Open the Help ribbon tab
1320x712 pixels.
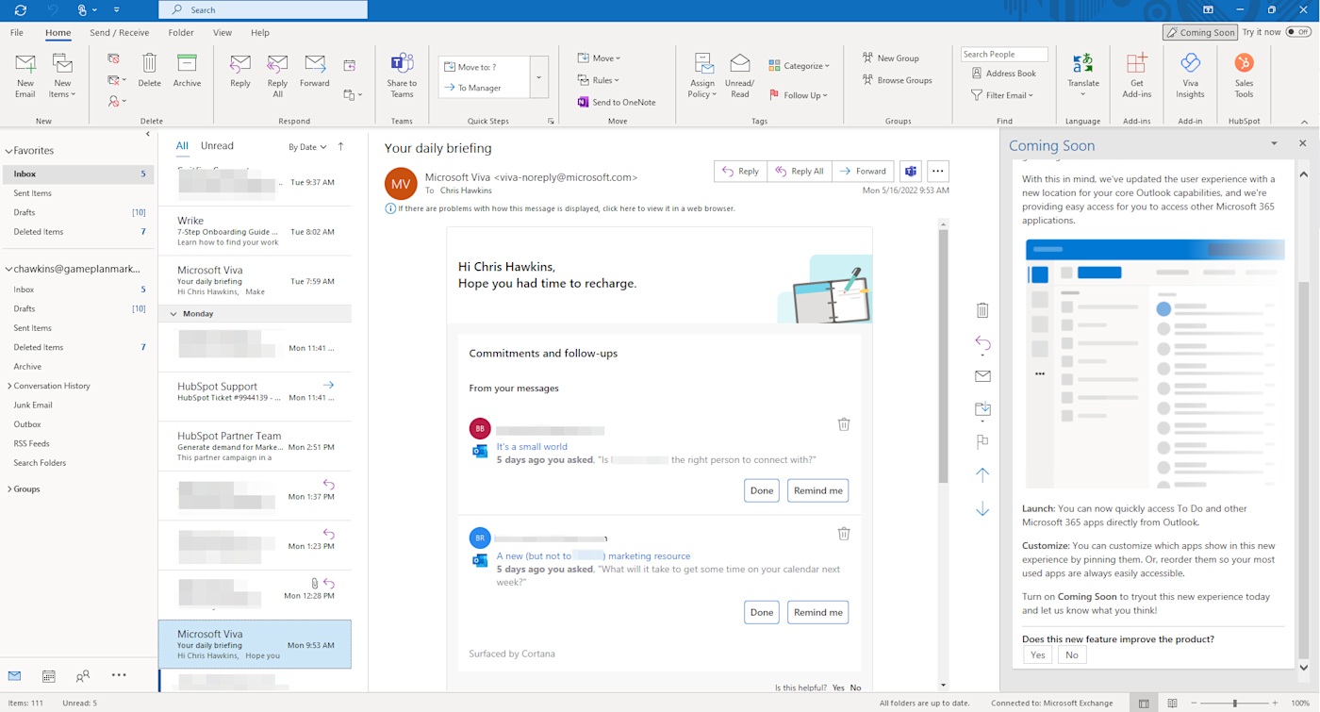click(x=260, y=33)
